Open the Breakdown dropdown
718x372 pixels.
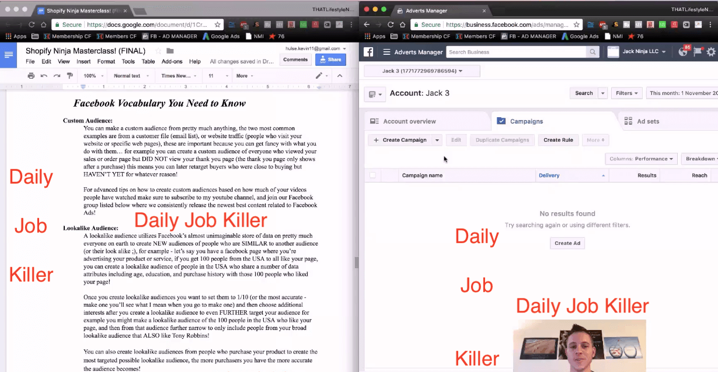click(x=700, y=159)
